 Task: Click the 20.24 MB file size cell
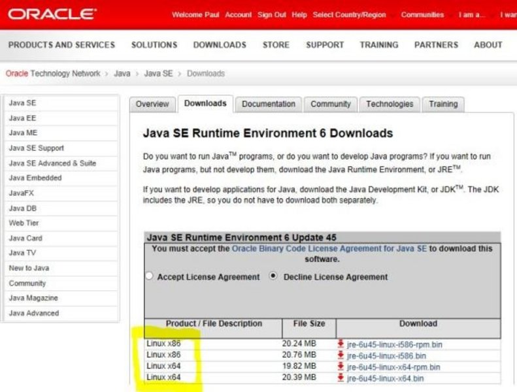point(299,344)
